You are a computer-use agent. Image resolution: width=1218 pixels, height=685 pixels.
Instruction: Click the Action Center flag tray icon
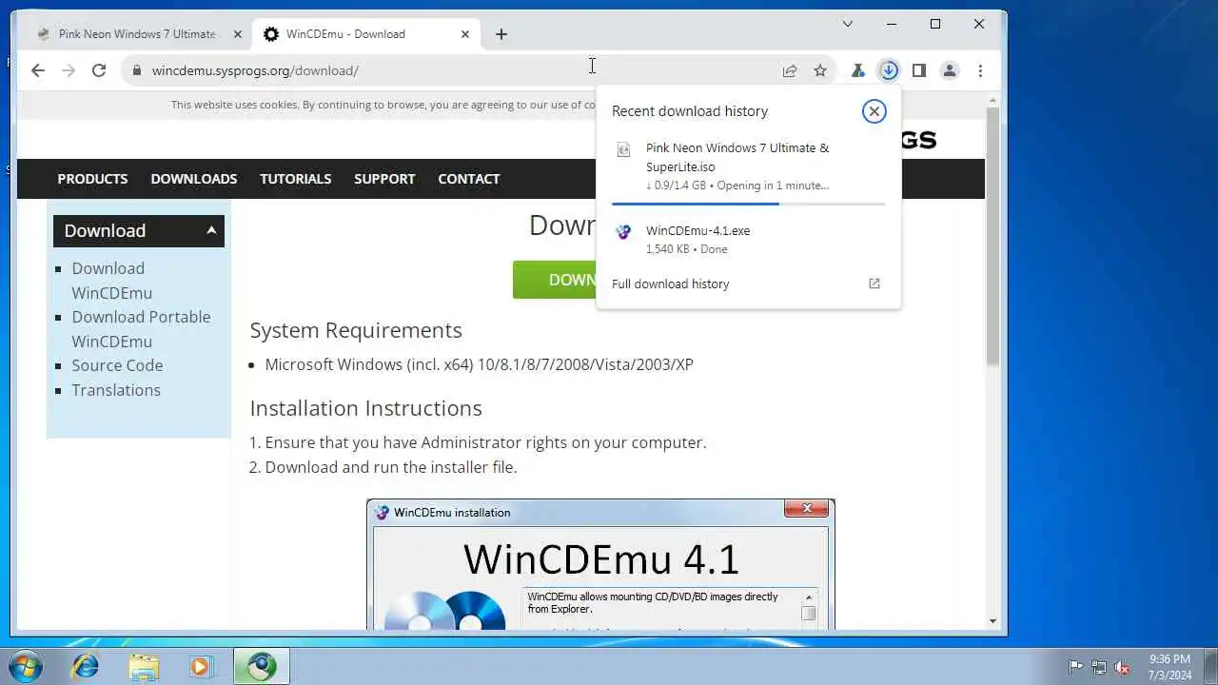(x=1075, y=667)
